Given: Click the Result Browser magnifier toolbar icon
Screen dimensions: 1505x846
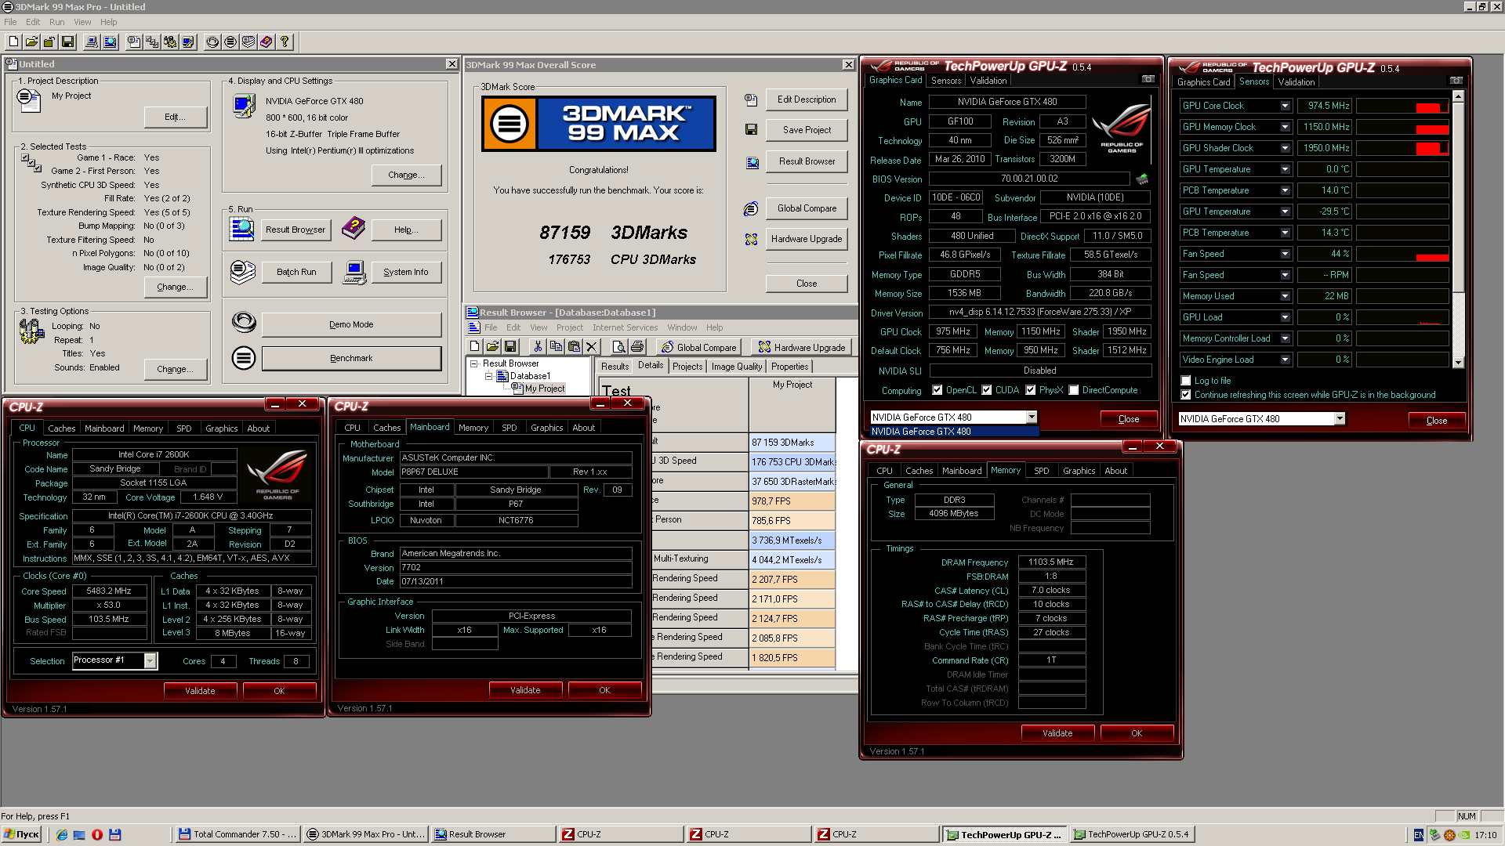Looking at the screenshot, I should (110, 42).
